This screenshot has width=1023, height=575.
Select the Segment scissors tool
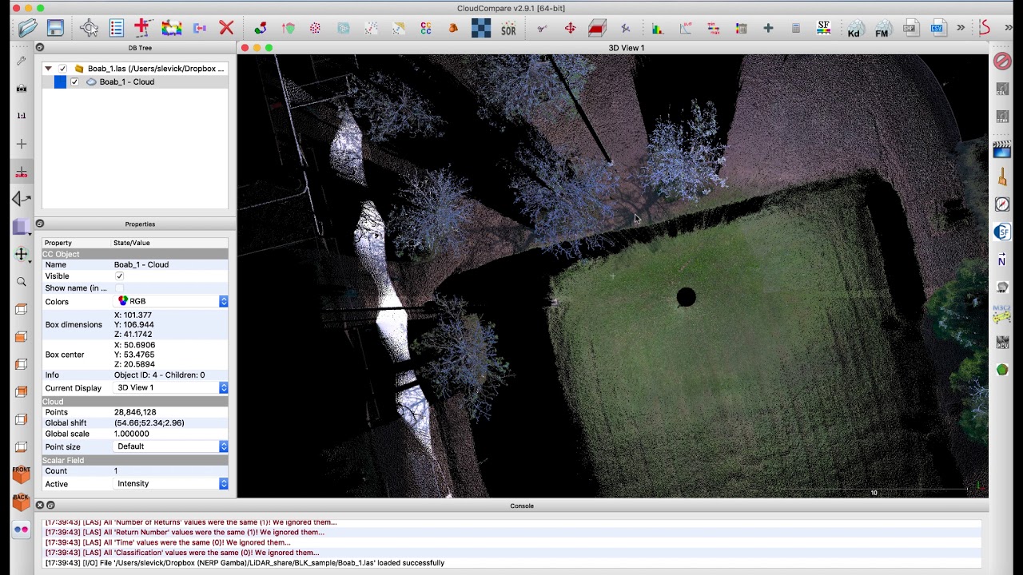543,28
